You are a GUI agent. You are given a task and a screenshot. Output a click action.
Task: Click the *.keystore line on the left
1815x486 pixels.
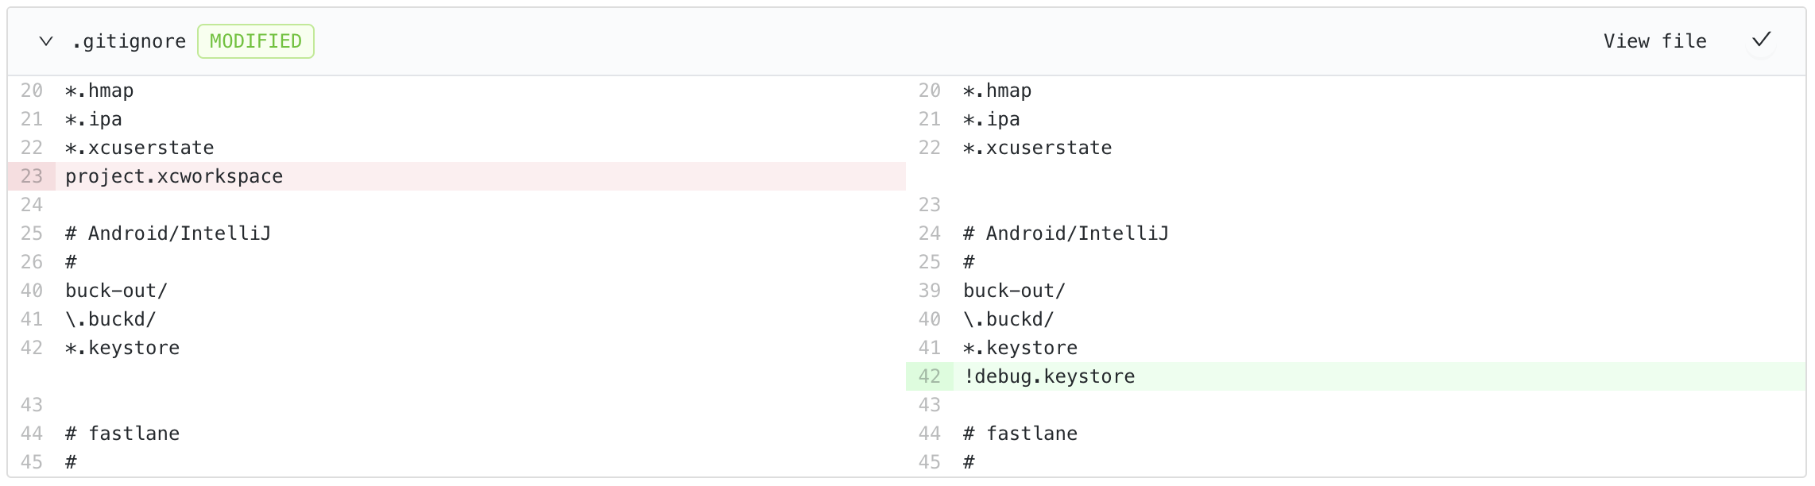pos(122,348)
